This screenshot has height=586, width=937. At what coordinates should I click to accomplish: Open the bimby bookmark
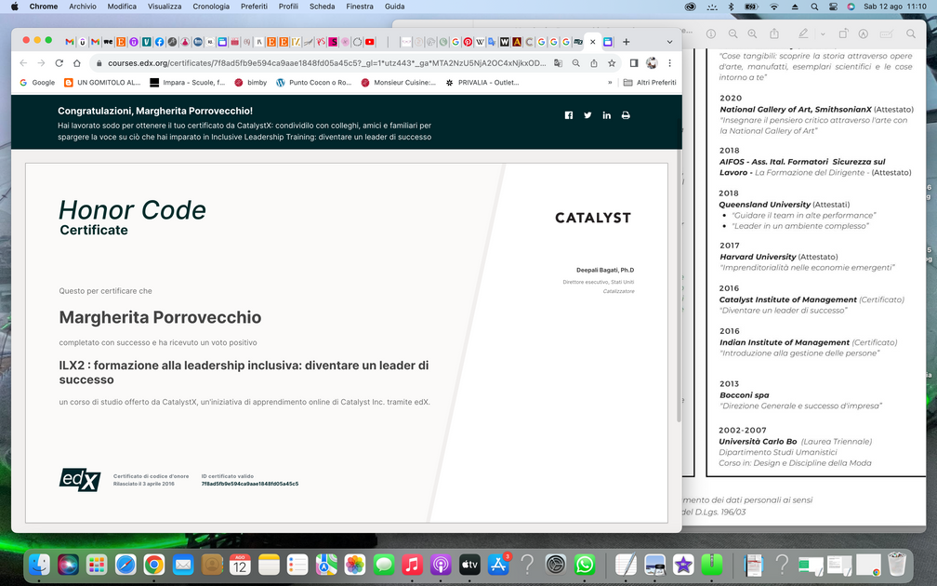coord(250,83)
